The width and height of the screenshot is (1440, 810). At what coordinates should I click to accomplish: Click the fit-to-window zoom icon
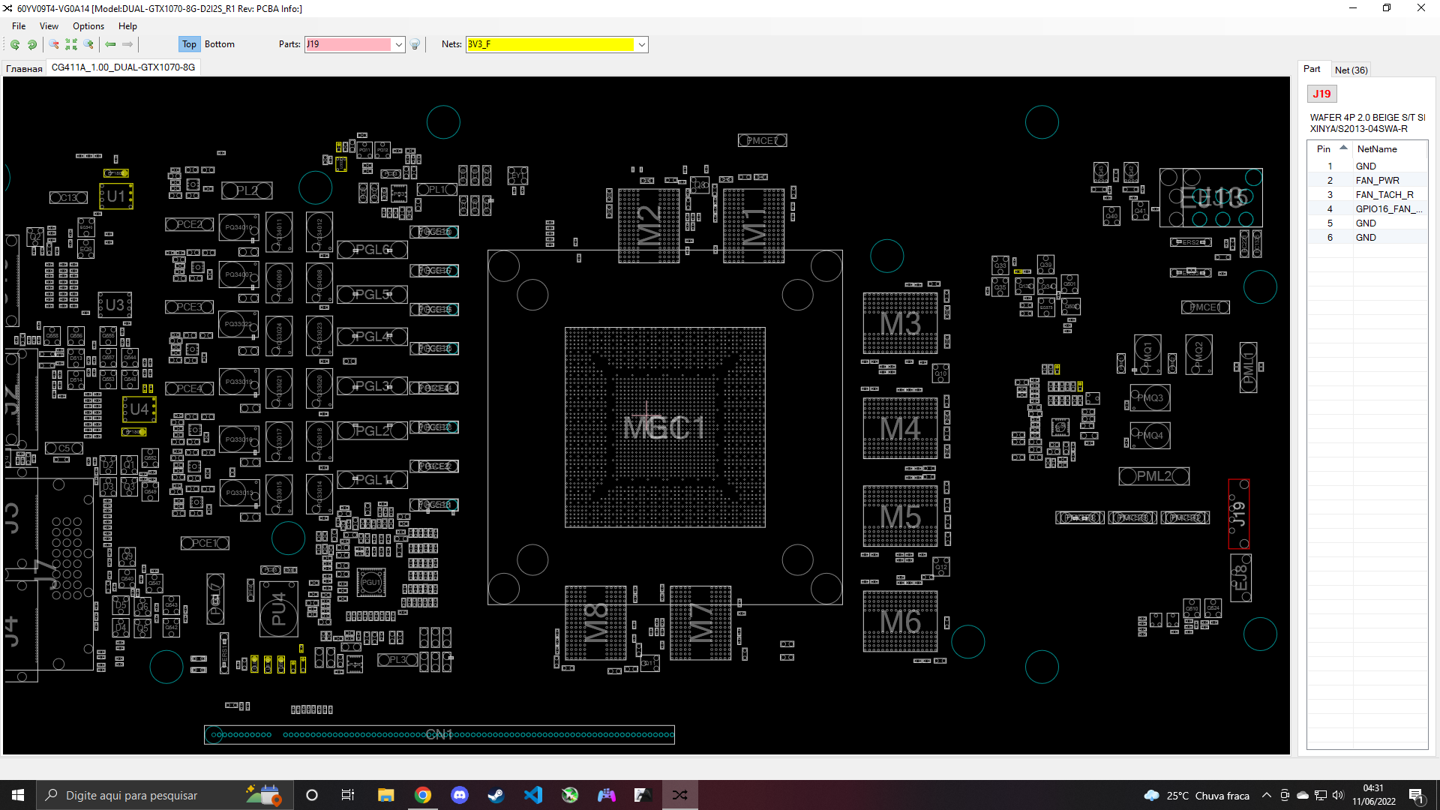pyautogui.click(x=71, y=44)
